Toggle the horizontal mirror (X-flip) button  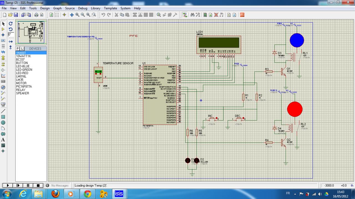(11, 41)
